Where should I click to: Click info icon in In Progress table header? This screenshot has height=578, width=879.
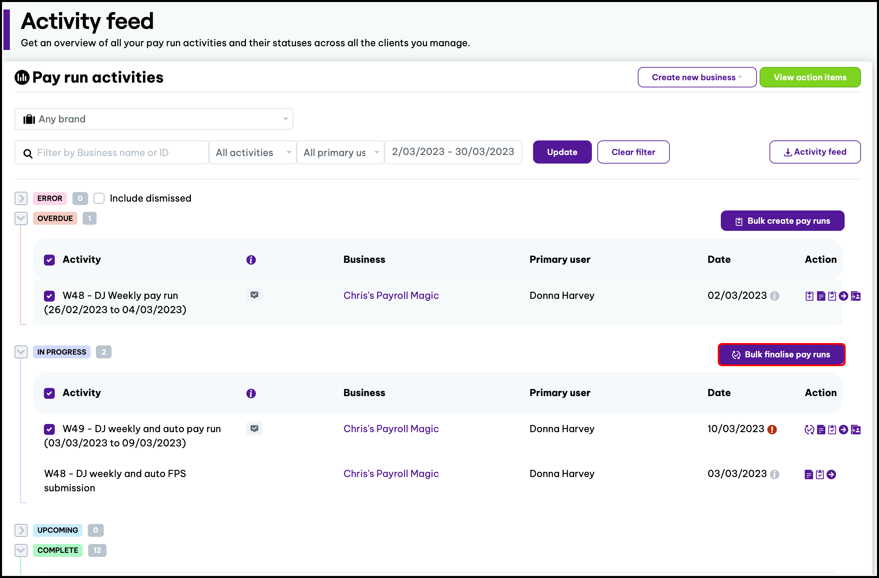(251, 393)
